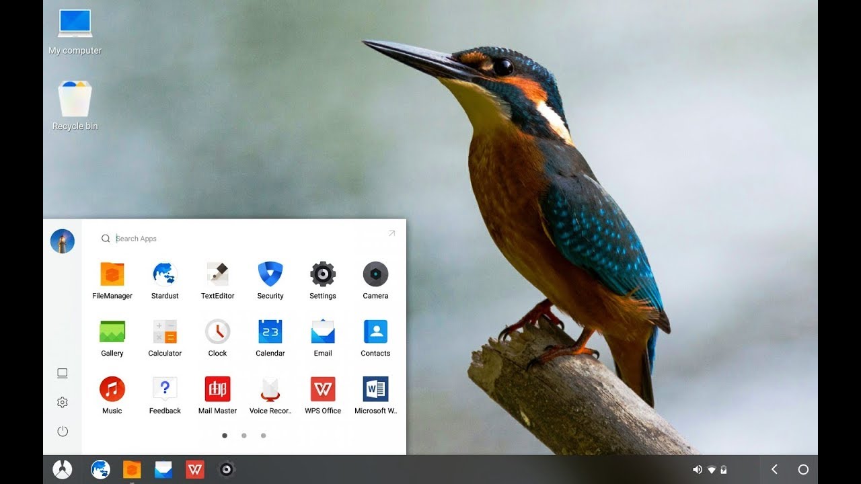Image resolution: width=861 pixels, height=484 pixels.
Task: Open the email app from taskbar
Action: [163, 469]
